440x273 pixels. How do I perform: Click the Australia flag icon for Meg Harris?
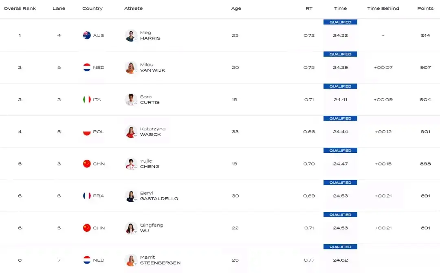[87, 35]
